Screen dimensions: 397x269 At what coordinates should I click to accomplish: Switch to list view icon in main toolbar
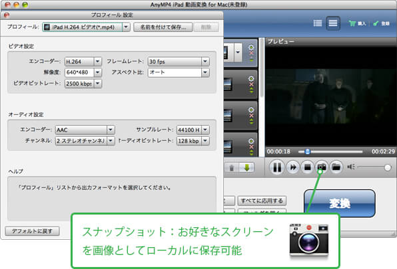(318, 23)
